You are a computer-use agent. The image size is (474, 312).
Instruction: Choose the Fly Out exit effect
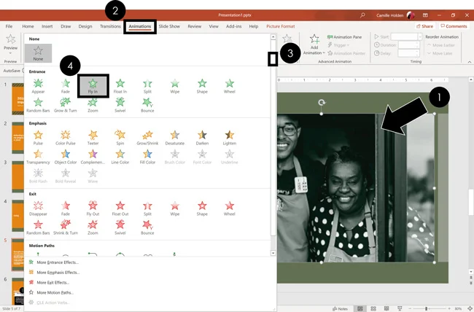(x=93, y=208)
